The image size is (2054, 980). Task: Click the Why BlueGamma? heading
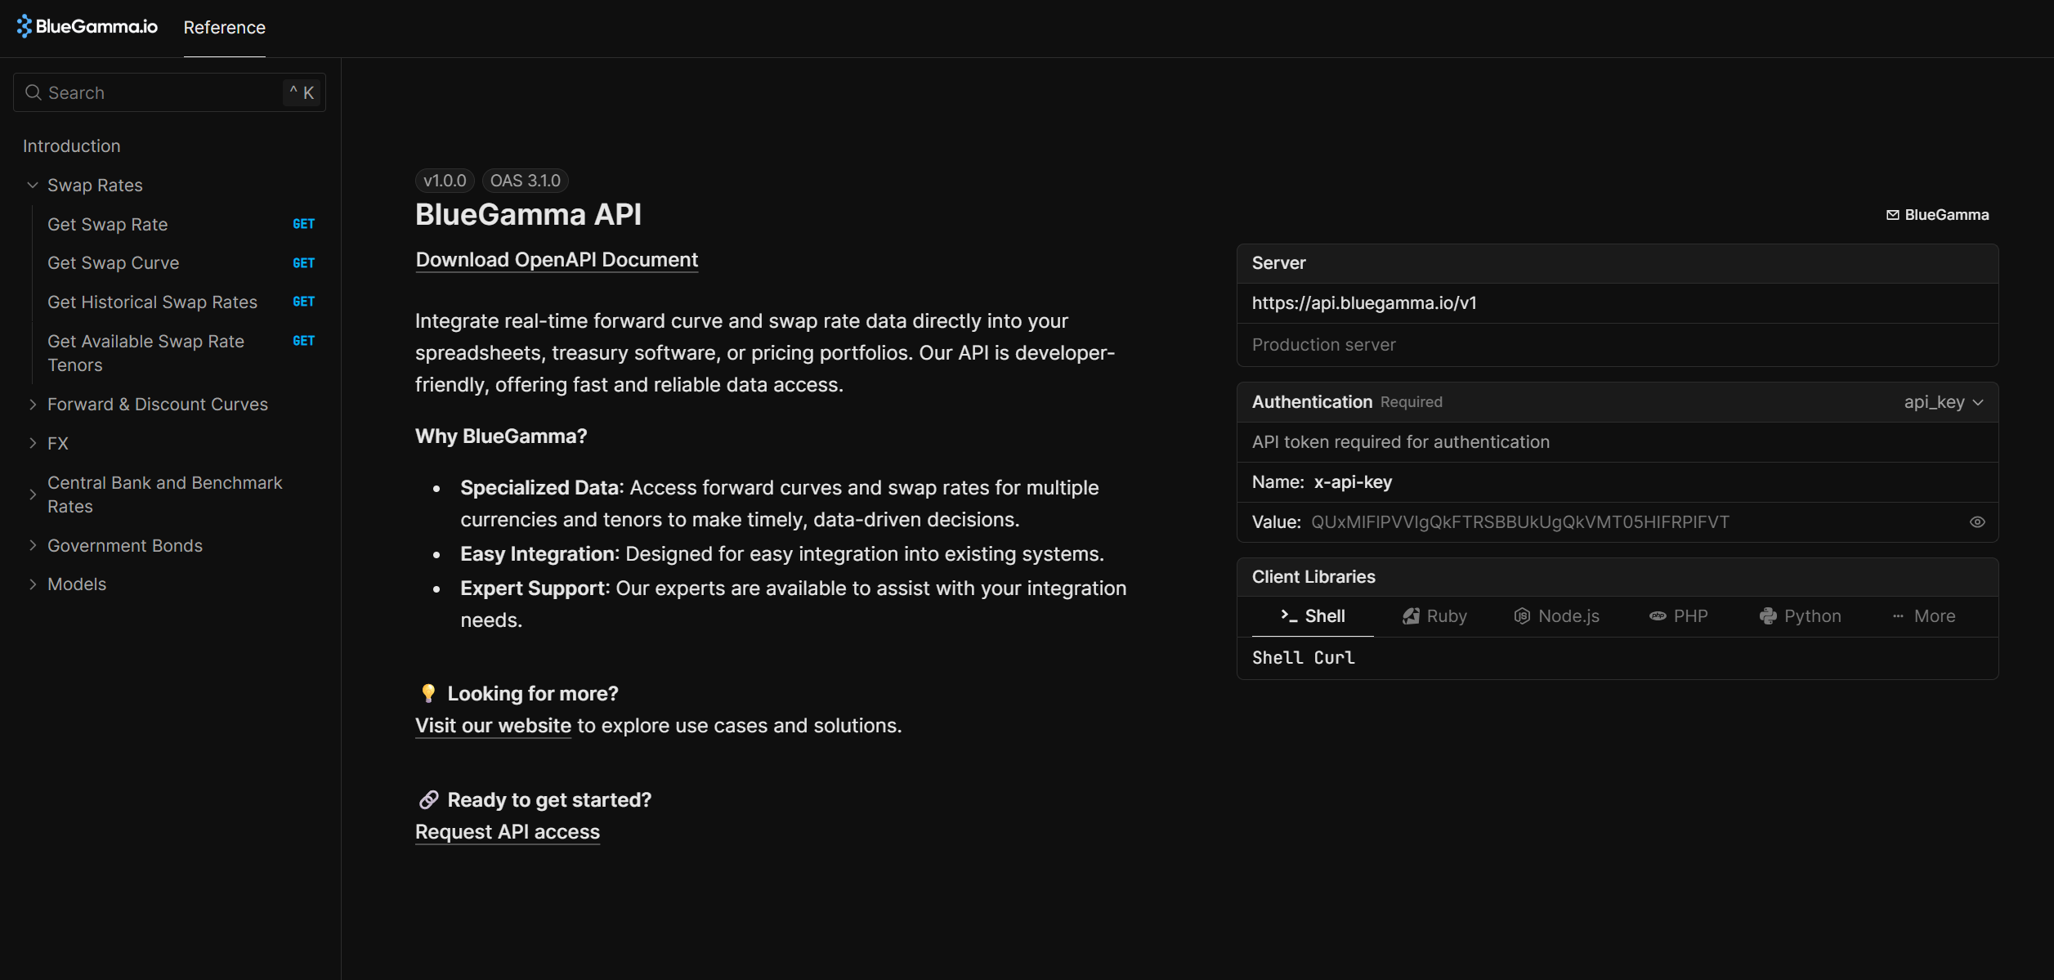click(501, 436)
